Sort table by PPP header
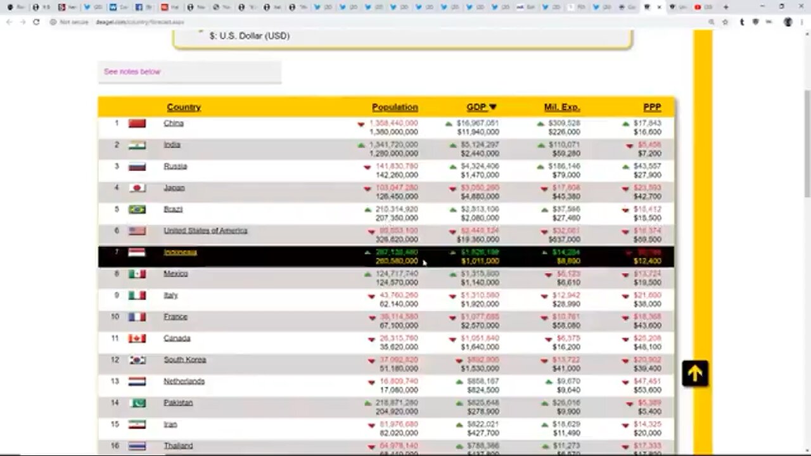Viewport: 811px width, 456px height. tap(652, 107)
